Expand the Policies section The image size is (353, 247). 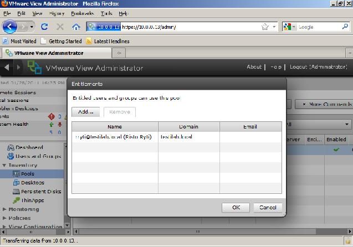[x=4, y=218]
